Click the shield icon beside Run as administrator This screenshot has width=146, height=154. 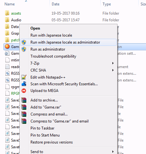click(24, 49)
